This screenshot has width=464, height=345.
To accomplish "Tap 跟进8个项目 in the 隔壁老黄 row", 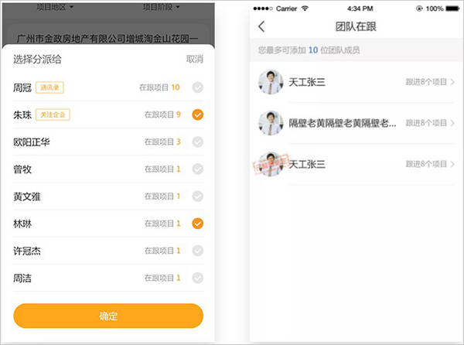I will pos(426,123).
